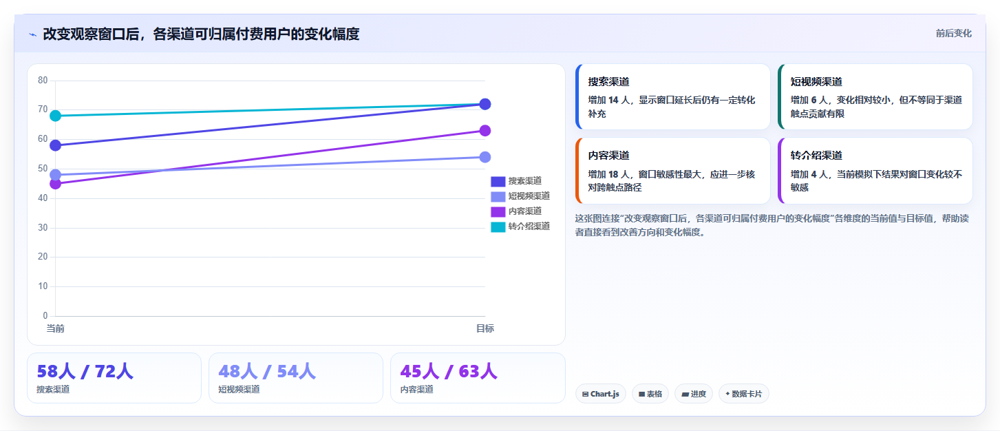
Task: Click 转介绍渠道 legend label
Action: [x=529, y=227]
